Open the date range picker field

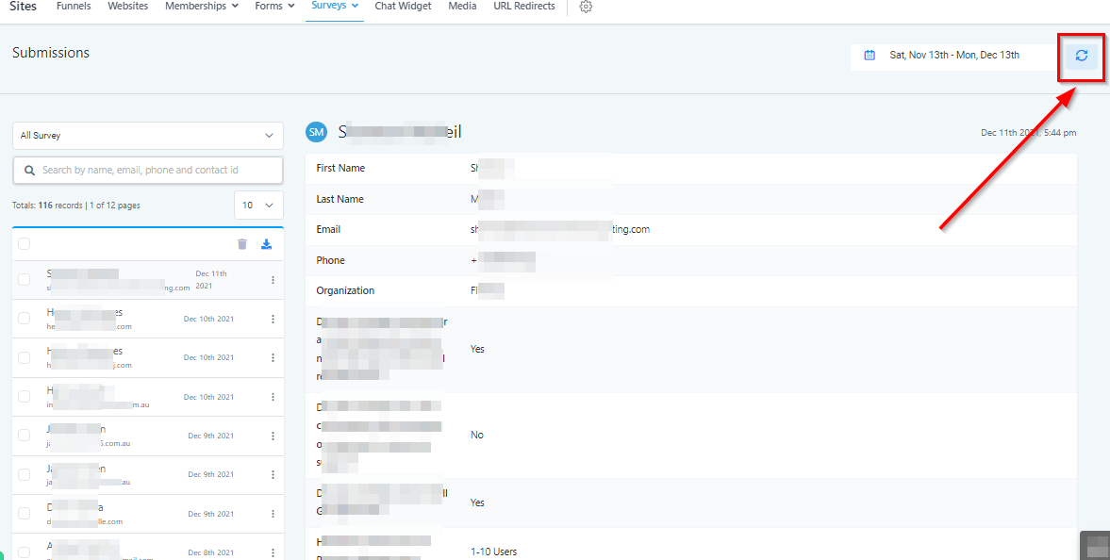[953, 56]
